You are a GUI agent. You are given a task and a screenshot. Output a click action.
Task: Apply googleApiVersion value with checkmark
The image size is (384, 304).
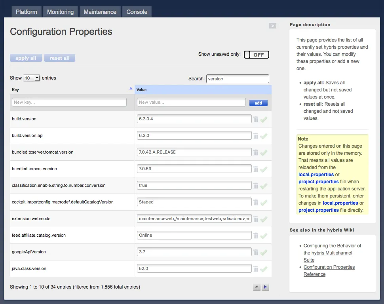pyautogui.click(x=264, y=253)
